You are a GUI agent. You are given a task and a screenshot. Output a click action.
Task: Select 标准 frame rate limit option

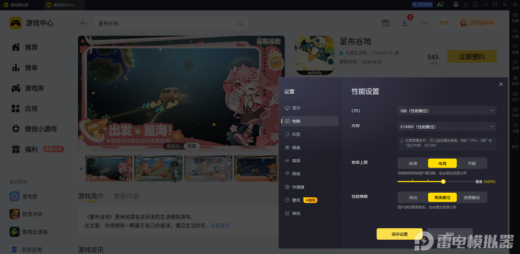point(413,163)
